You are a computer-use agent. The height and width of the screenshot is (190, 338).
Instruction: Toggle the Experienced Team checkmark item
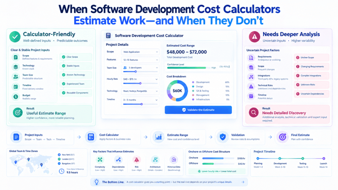click(x=76, y=84)
